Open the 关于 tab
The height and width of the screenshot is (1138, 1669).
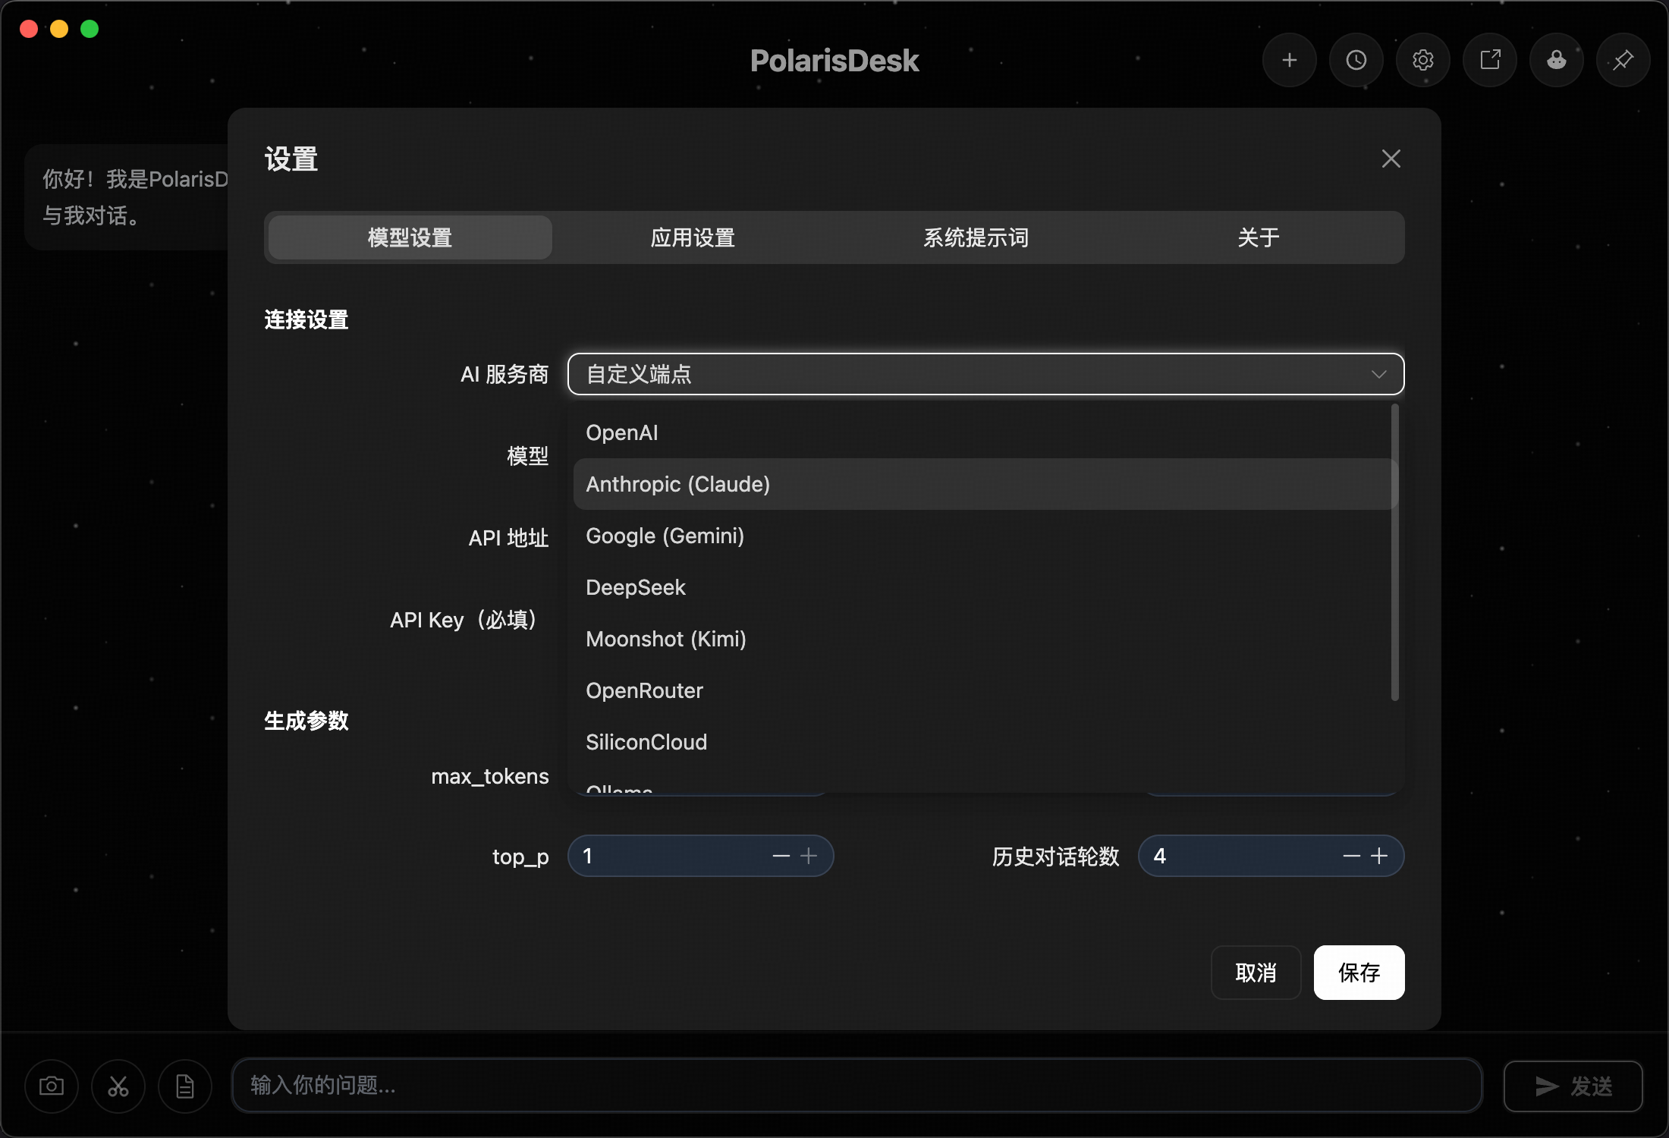(x=1259, y=237)
